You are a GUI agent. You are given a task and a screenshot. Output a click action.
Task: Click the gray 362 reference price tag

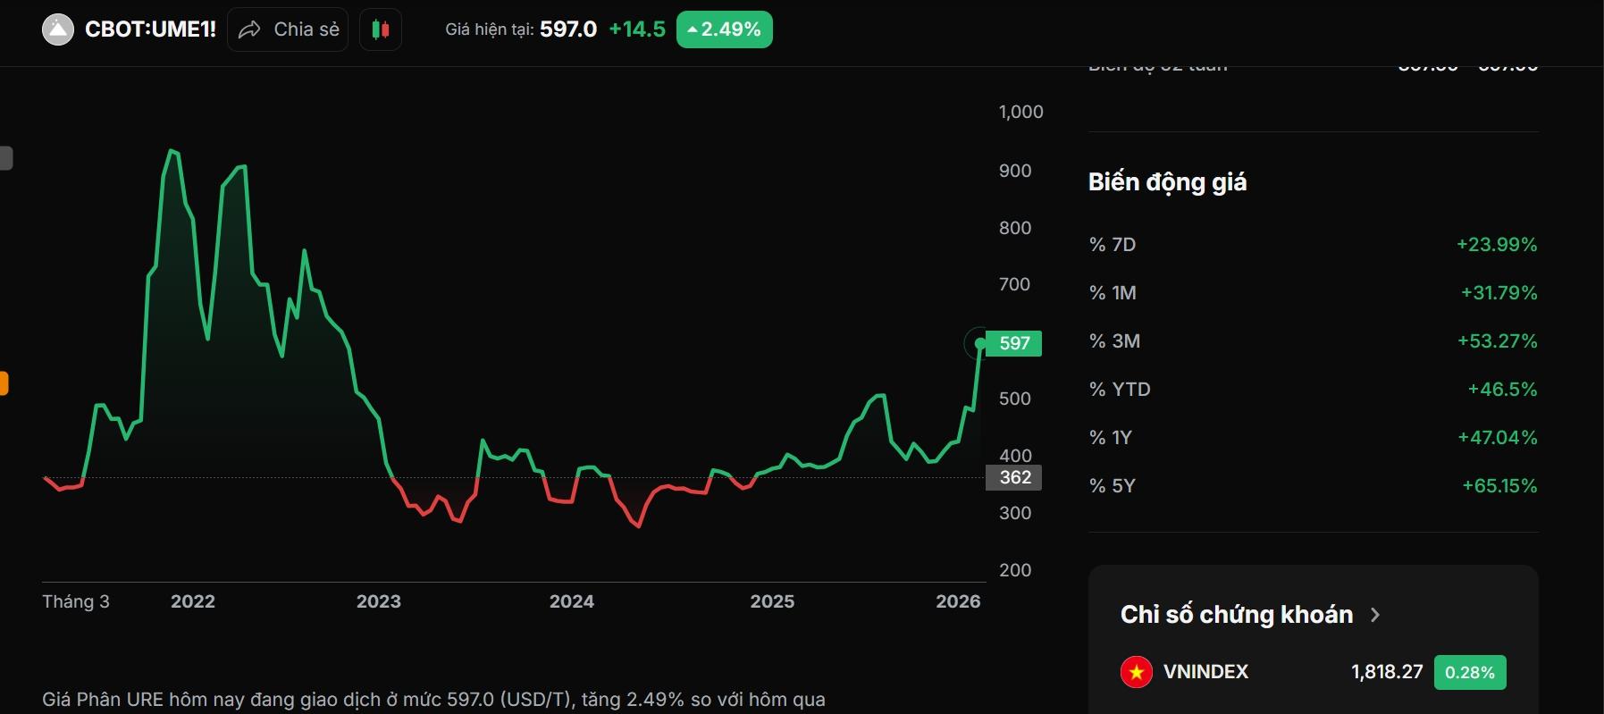pos(1014,477)
